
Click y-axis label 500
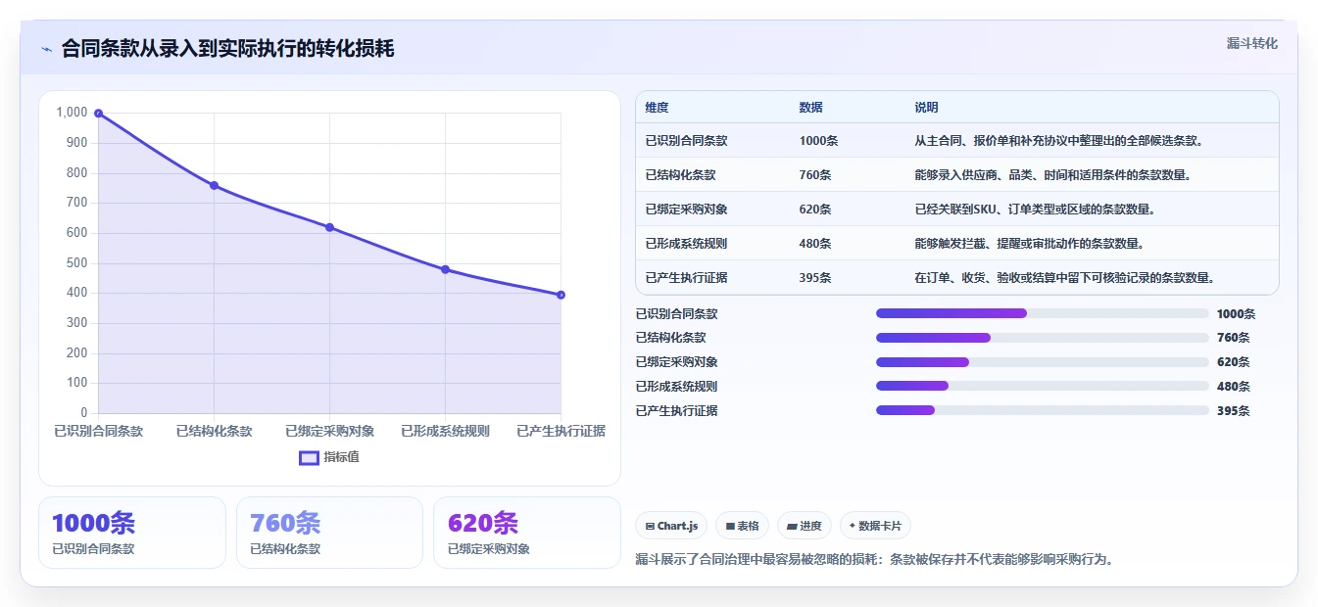(77, 263)
